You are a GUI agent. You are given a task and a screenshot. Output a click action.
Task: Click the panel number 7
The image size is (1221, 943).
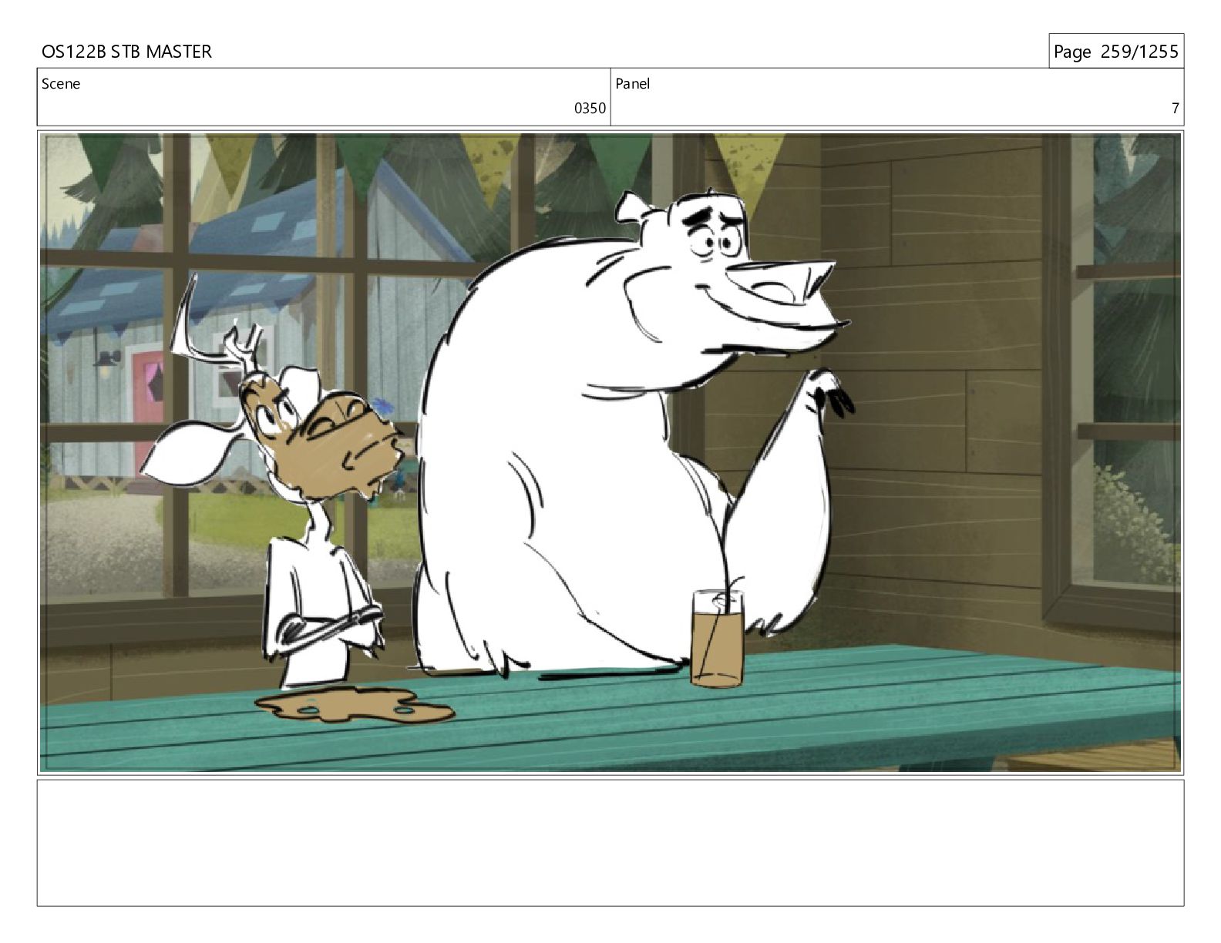[x=1175, y=109]
